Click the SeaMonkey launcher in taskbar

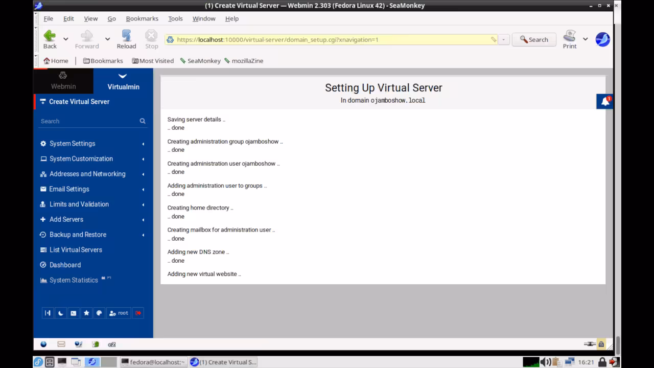pos(92,362)
